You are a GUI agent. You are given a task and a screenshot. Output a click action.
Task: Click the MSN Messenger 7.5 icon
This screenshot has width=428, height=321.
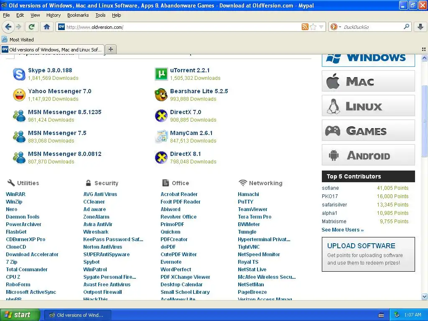[19, 137]
